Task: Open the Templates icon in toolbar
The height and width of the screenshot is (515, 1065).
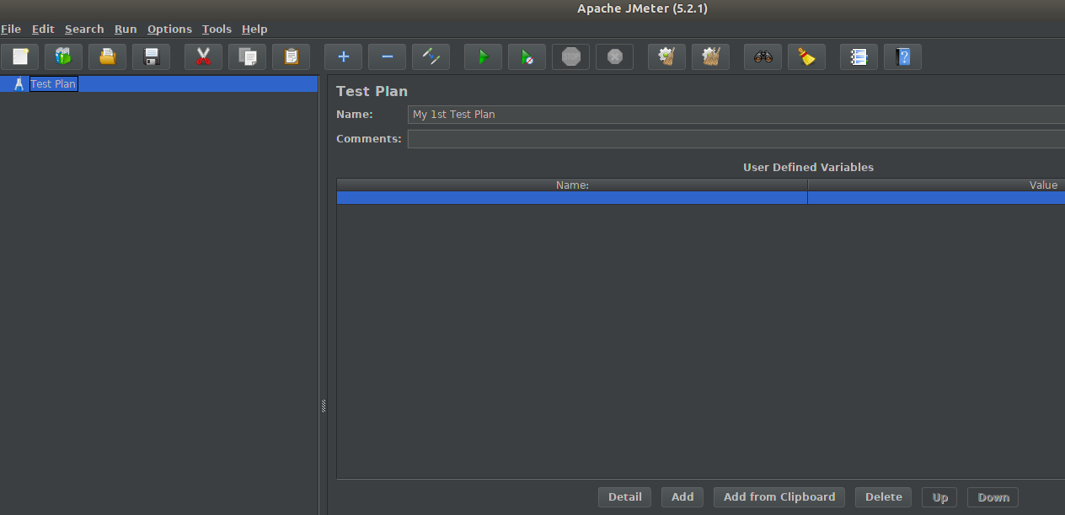Action: point(64,57)
